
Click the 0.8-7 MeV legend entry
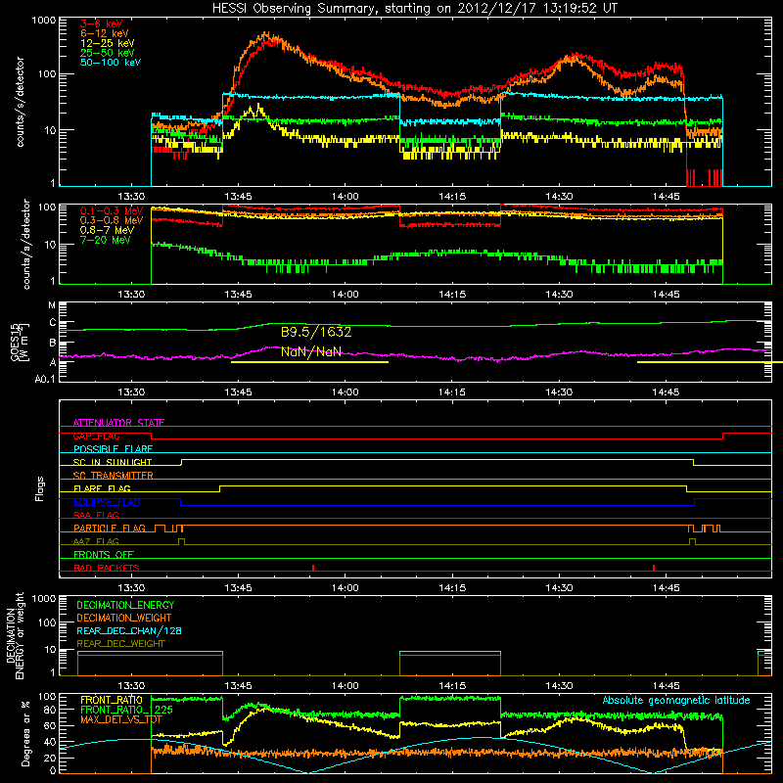[107, 230]
